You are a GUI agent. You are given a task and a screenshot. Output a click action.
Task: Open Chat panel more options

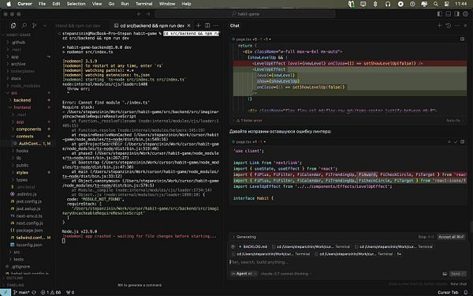click(456, 26)
